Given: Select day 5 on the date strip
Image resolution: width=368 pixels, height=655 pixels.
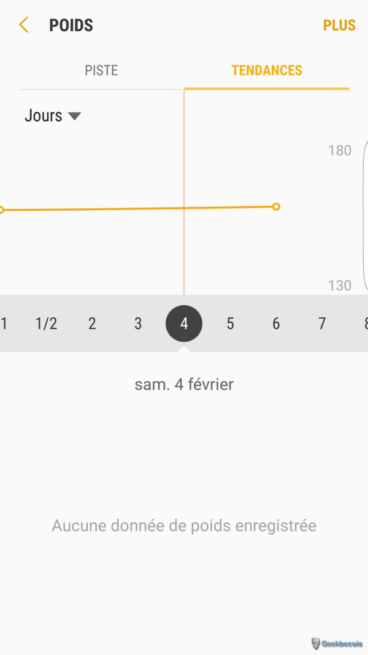Looking at the screenshot, I should click(230, 324).
